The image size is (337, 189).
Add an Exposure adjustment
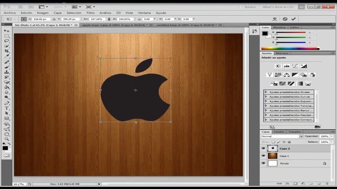coord(304,66)
